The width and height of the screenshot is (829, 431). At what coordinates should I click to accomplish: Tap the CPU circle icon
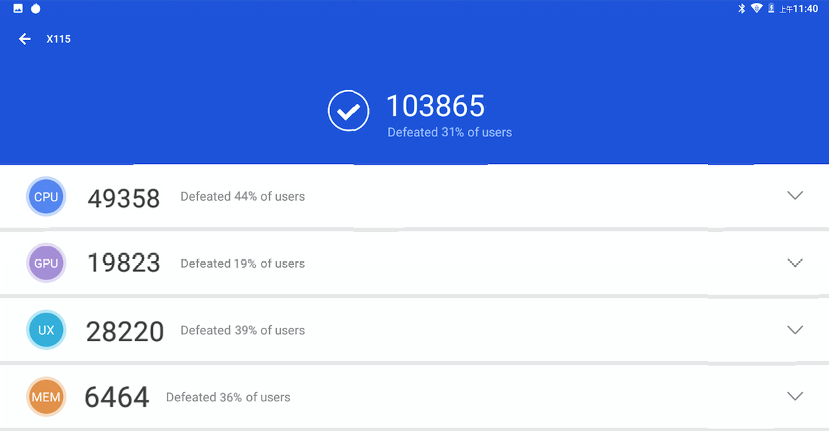pos(46,196)
